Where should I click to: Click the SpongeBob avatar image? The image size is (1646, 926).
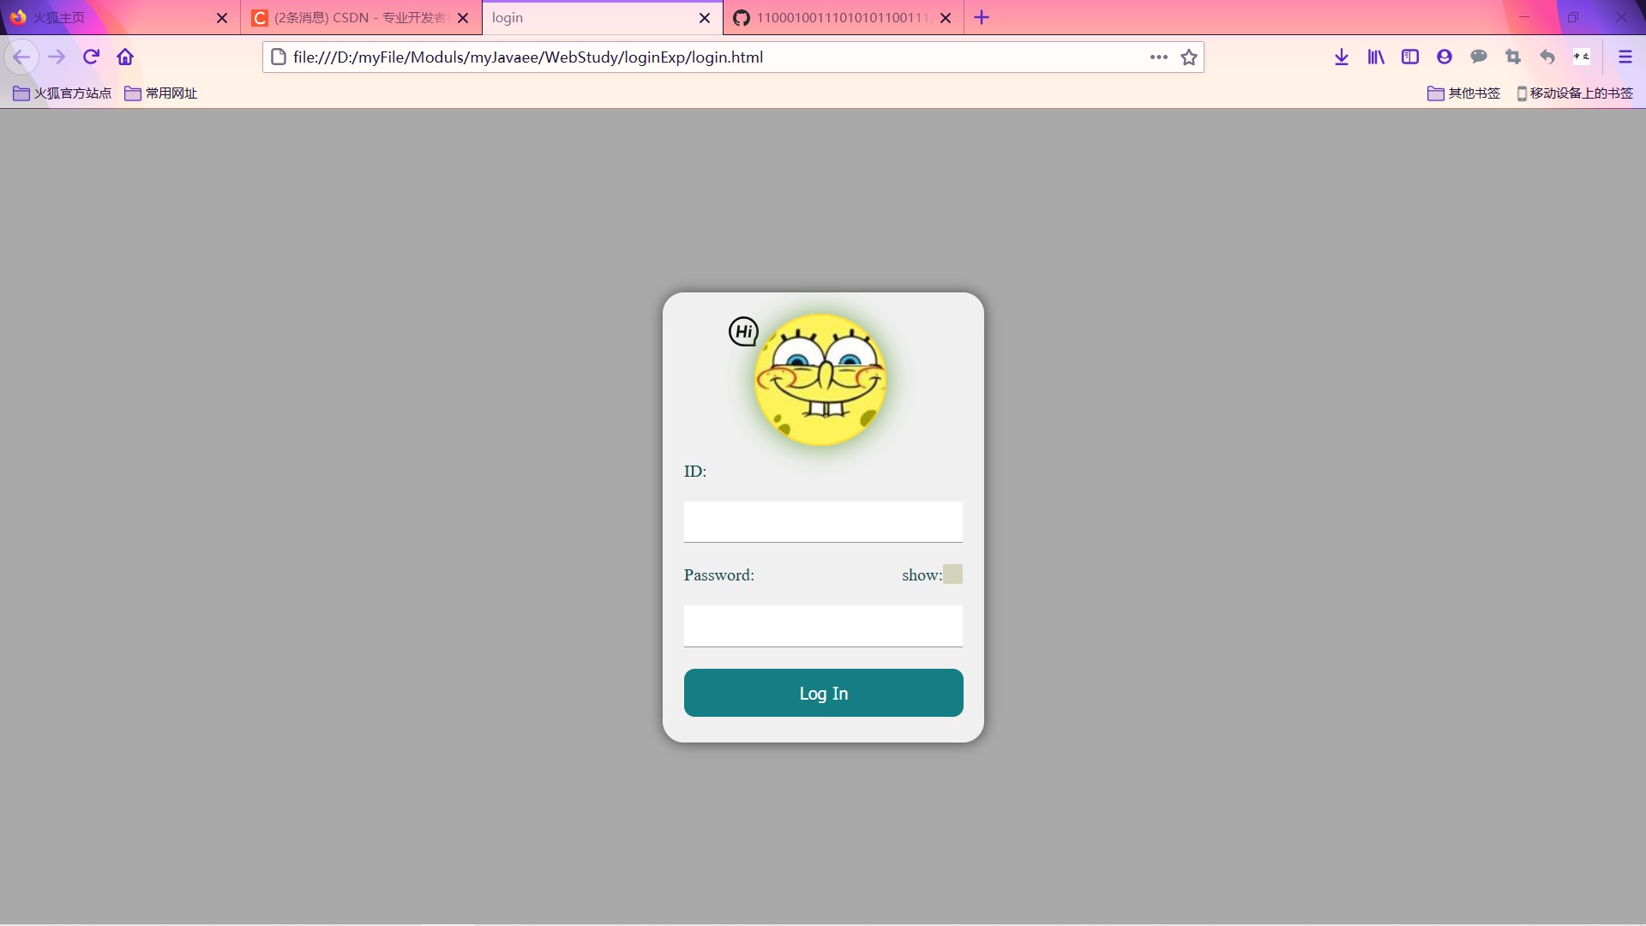[820, 380]
